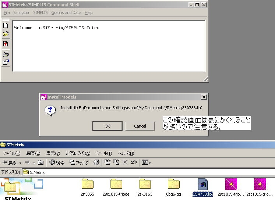Click the Command Shell resize grip corner
Screen dimensions: 275x200
205,79
